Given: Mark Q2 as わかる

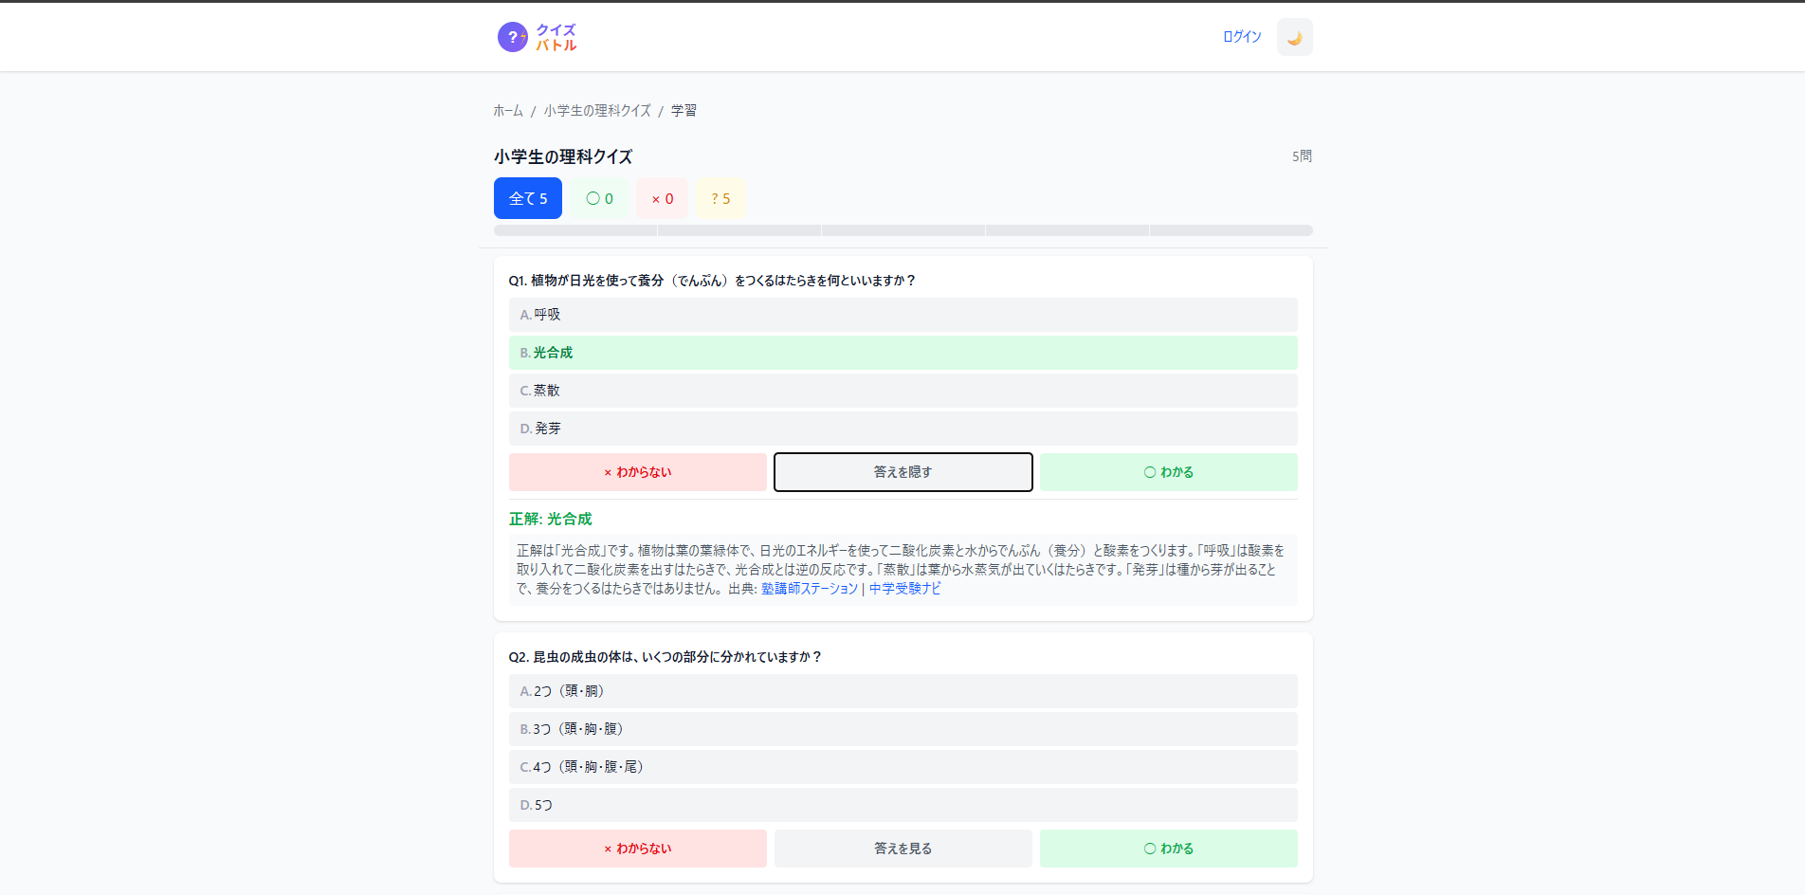Looking at the screenshot, I should [1168, 849].
